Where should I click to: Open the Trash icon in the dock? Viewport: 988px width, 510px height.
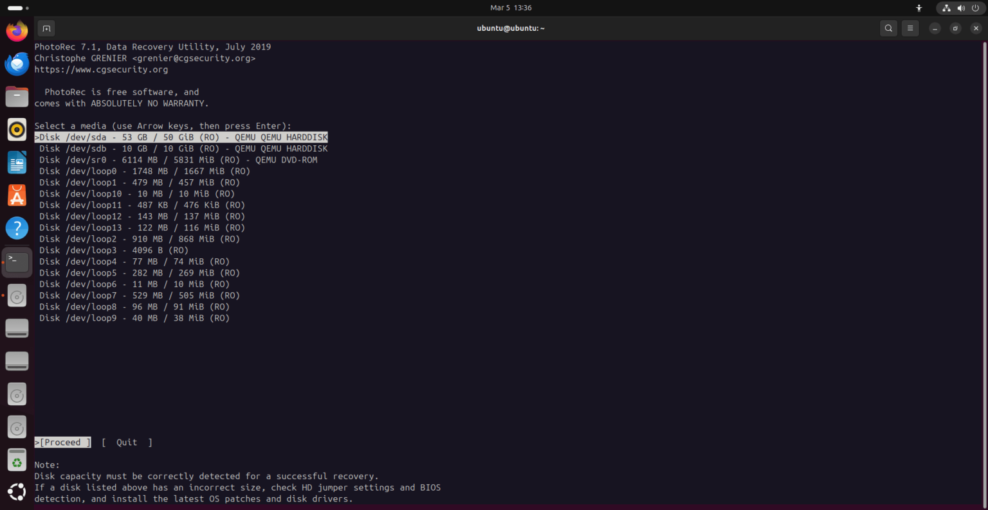[x=17, y=460]
